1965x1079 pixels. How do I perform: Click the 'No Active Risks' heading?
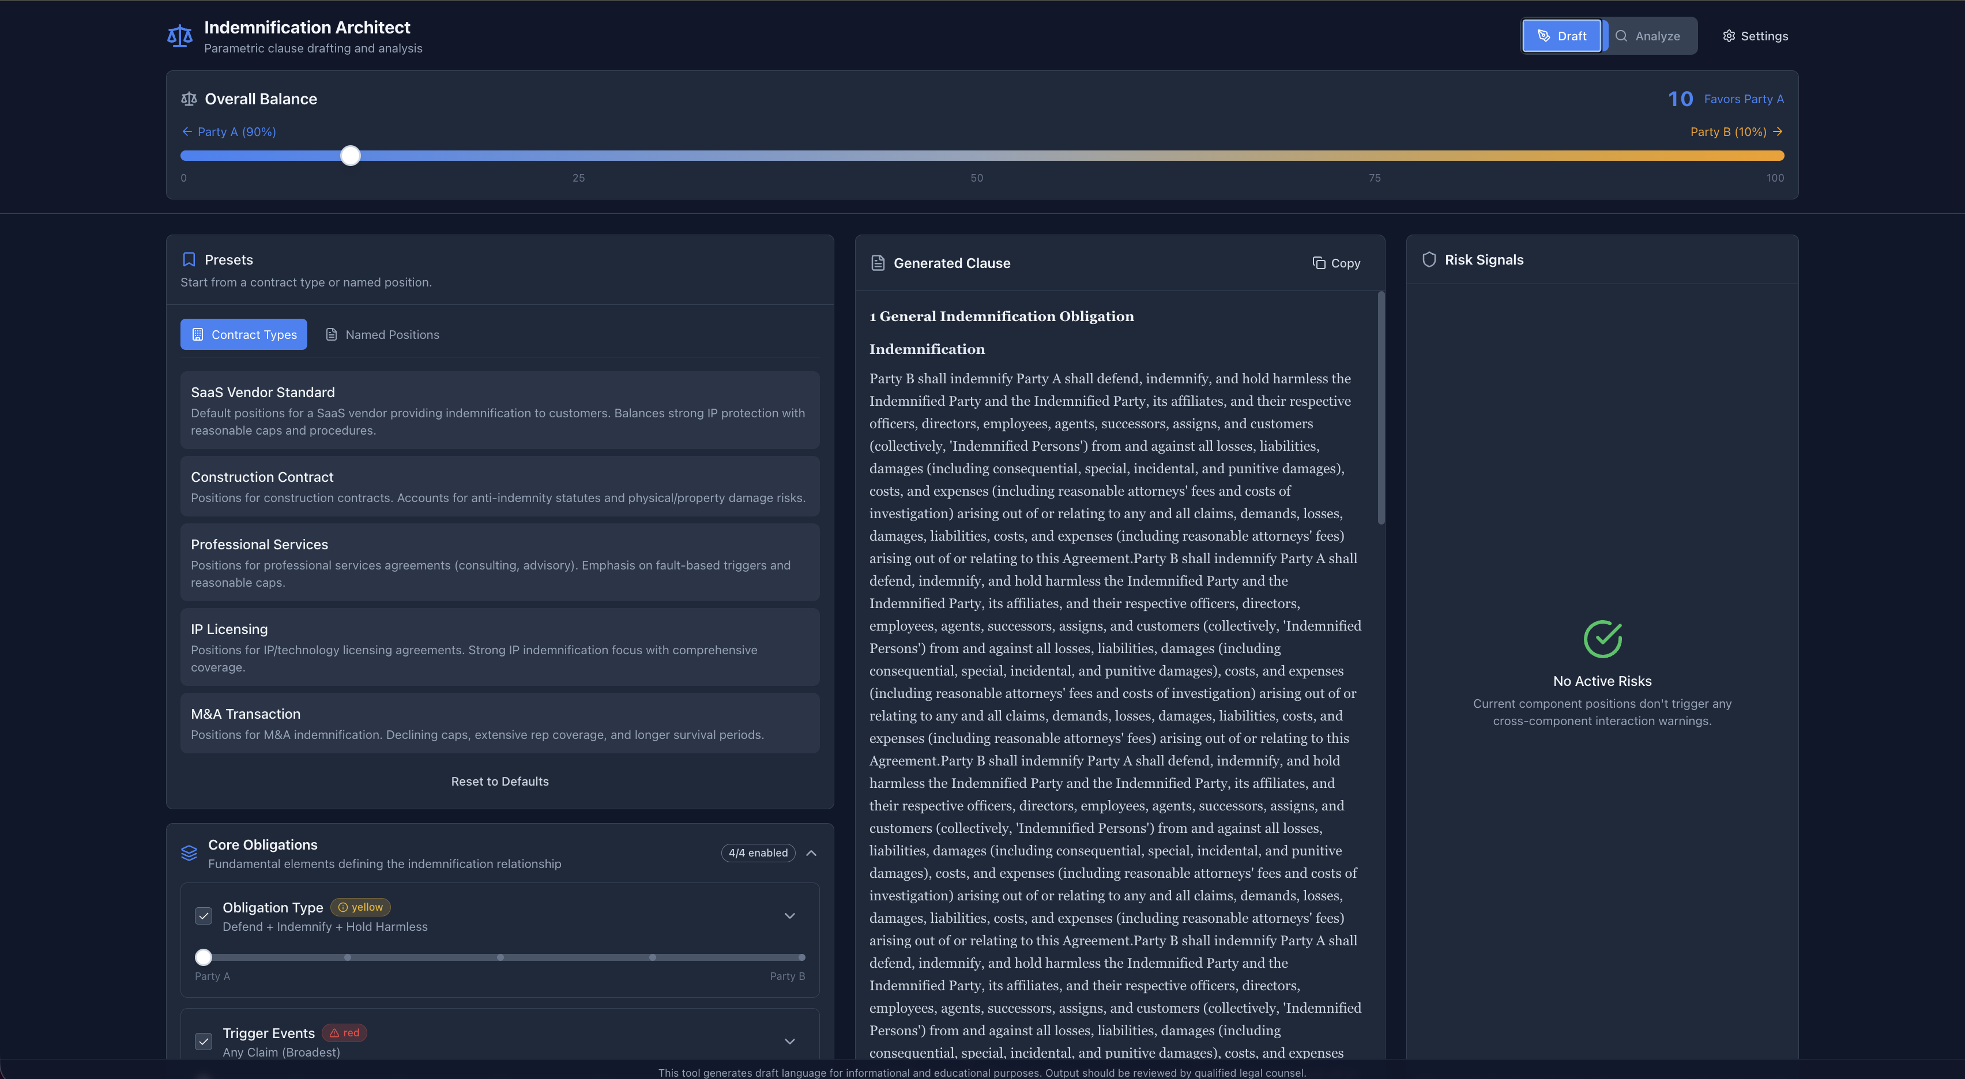coord(1603,681)
